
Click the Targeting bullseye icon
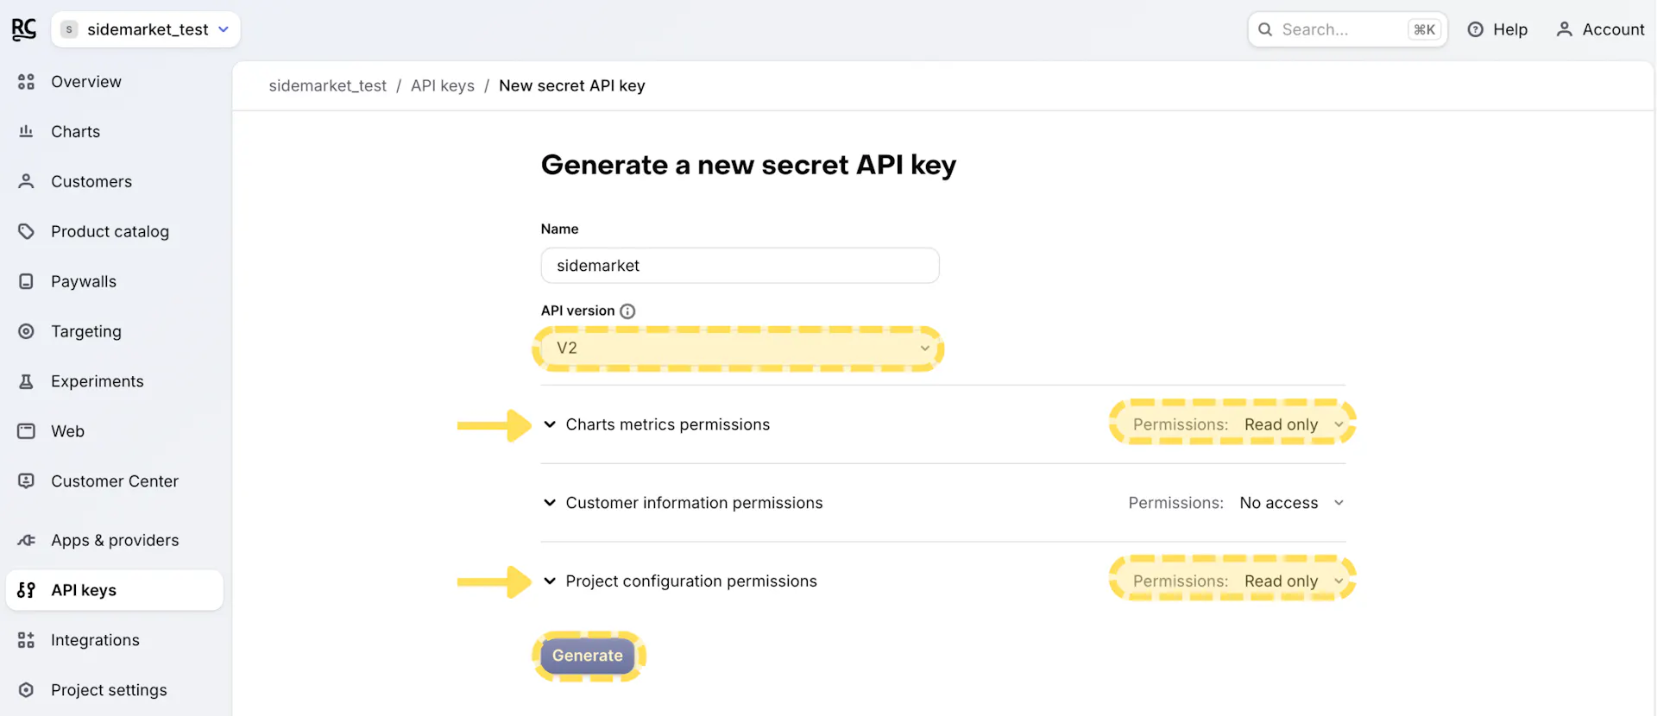26,331
